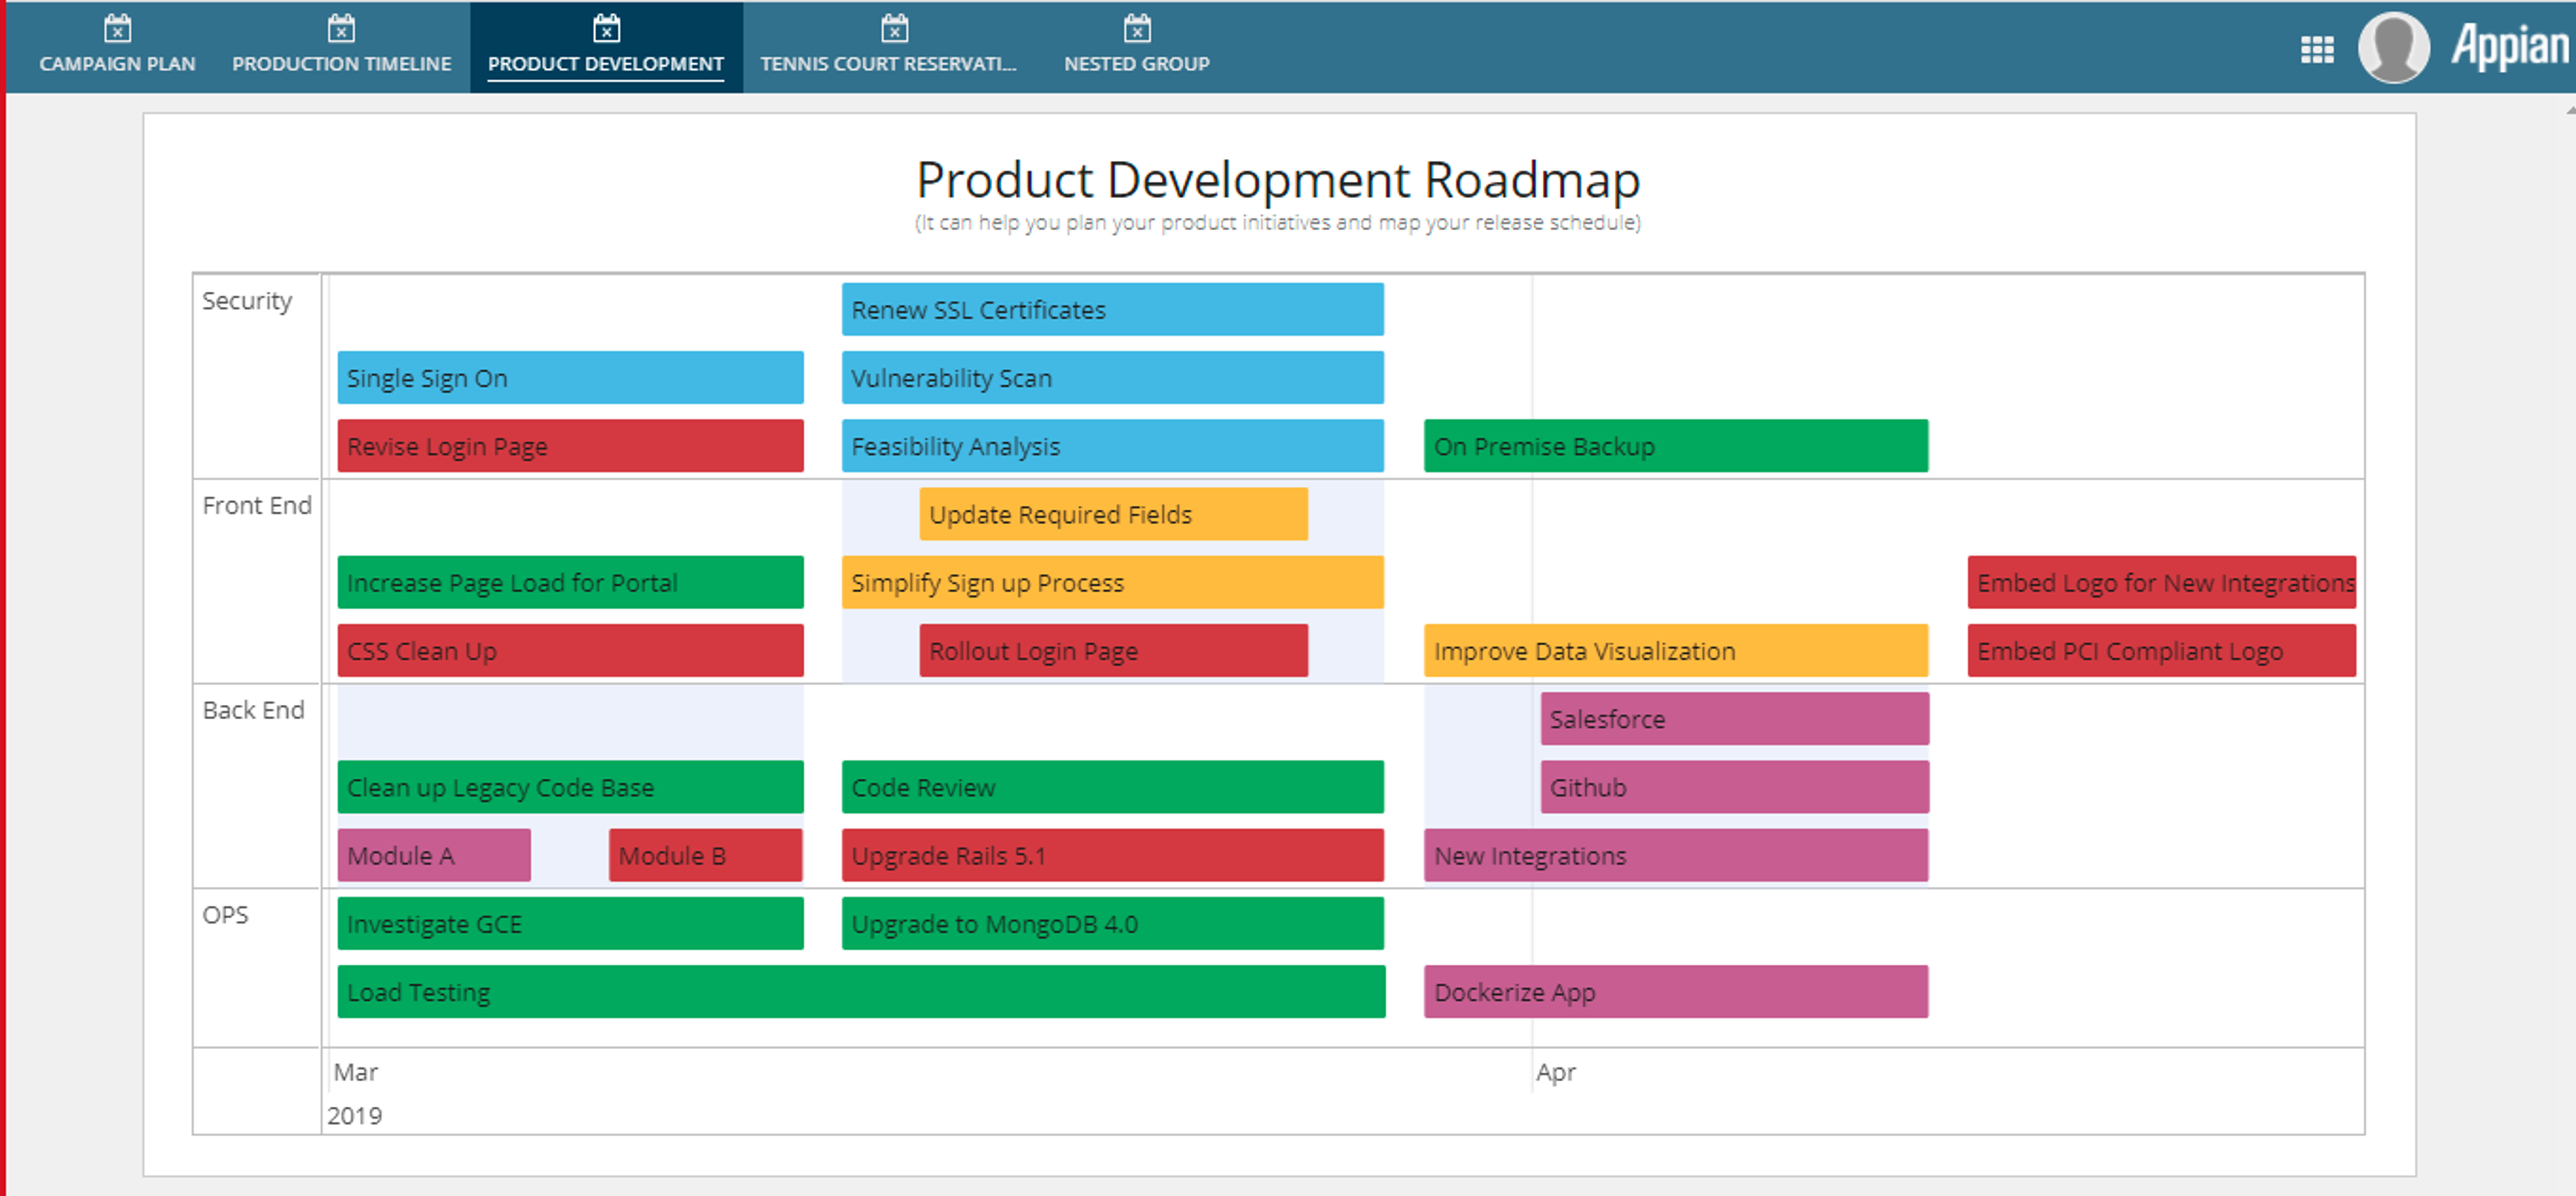Select Embed Logo for New Integrations
The width and height of the screenshot is (2576, 1196).
(x=2161, y=582)
